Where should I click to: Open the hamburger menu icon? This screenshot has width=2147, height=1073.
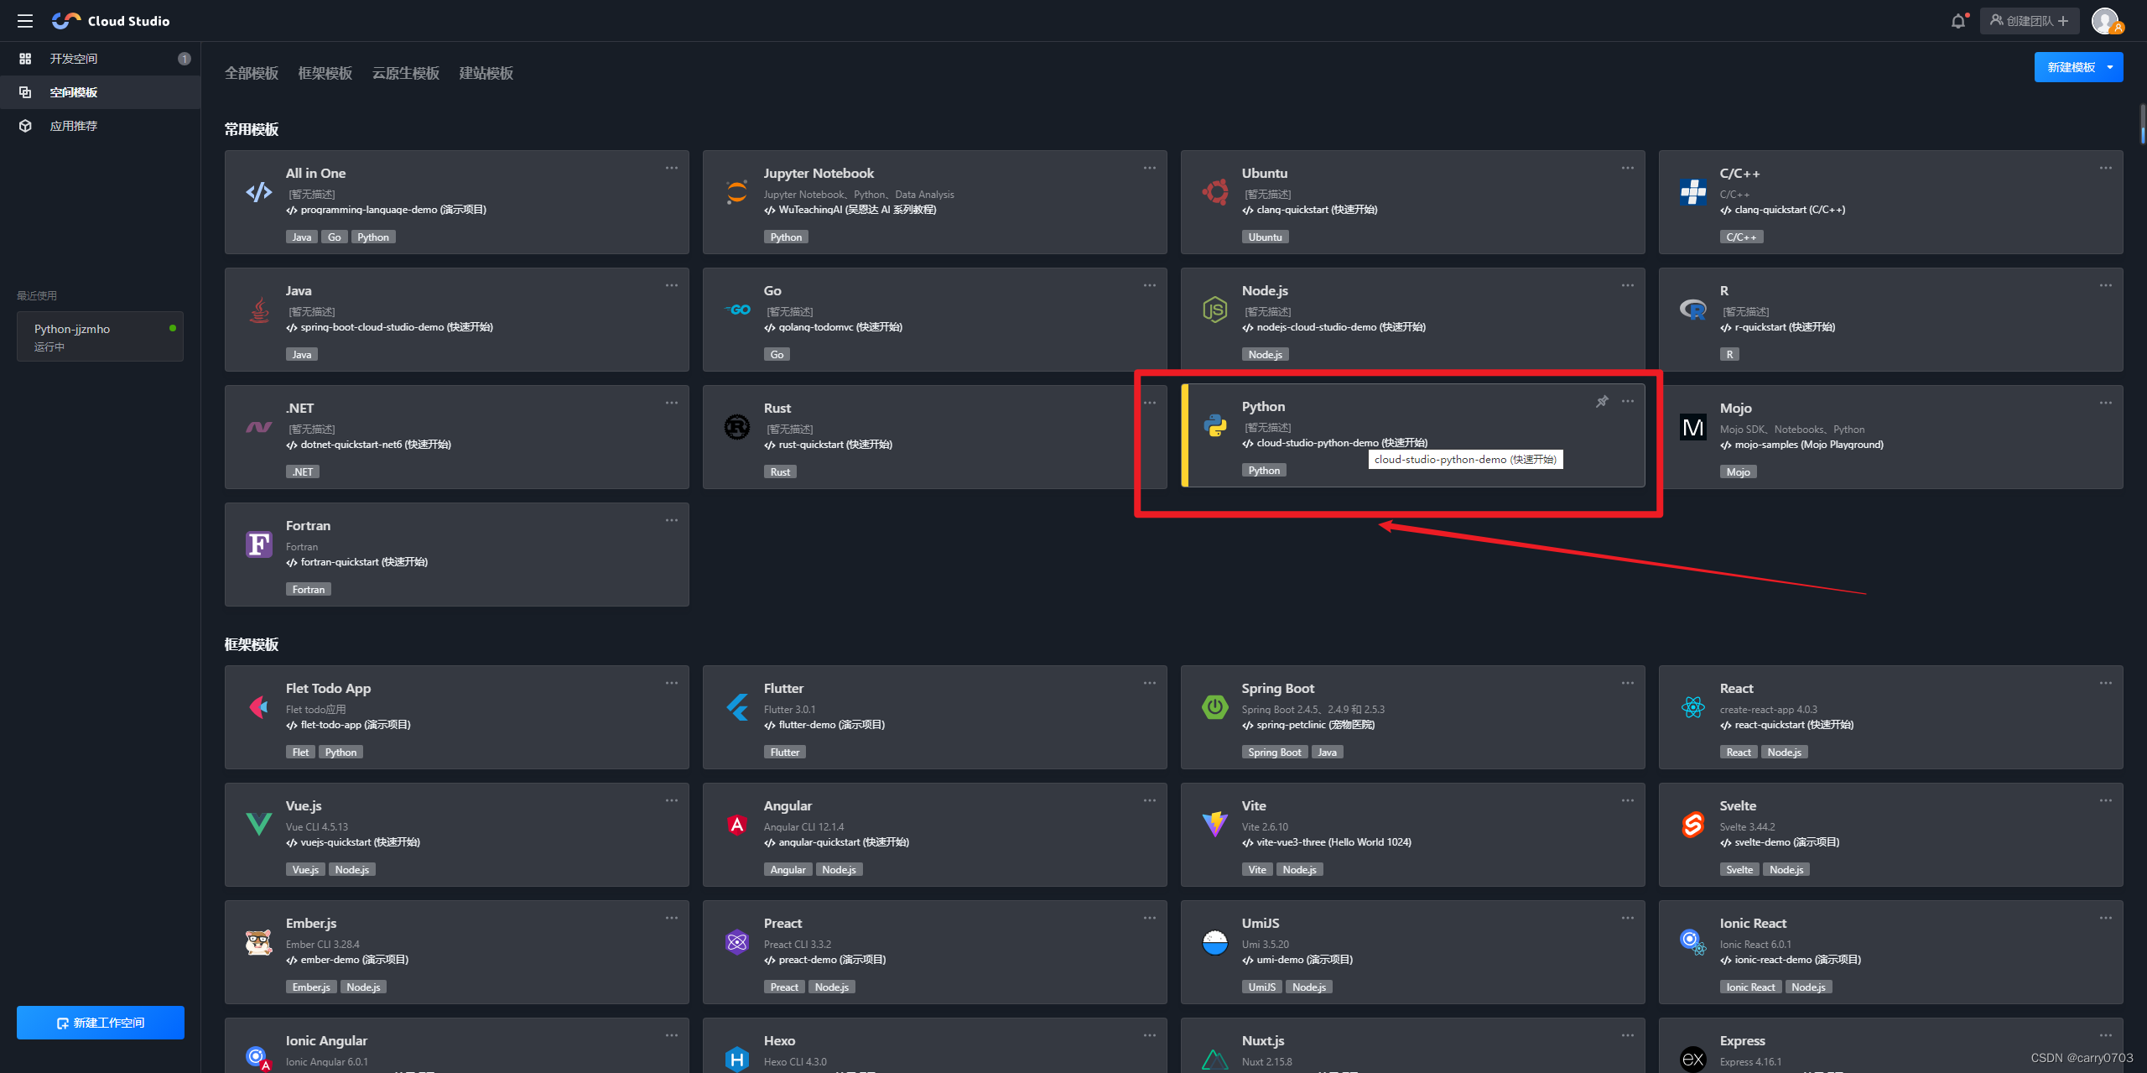(x=25, y=21)
